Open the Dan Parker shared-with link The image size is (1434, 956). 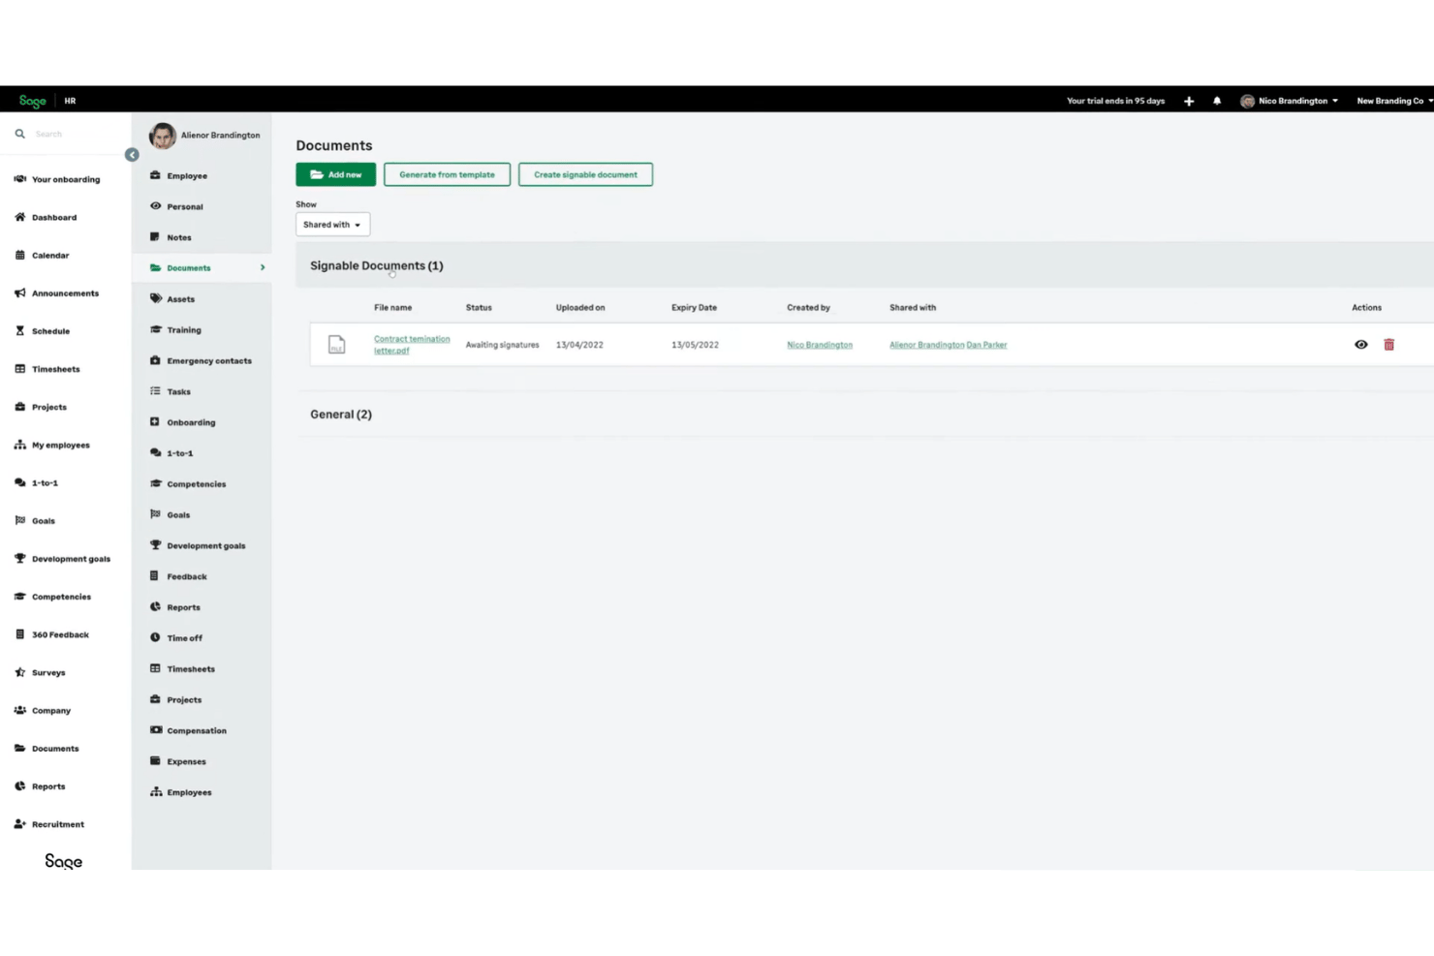(x=986, y=345)
